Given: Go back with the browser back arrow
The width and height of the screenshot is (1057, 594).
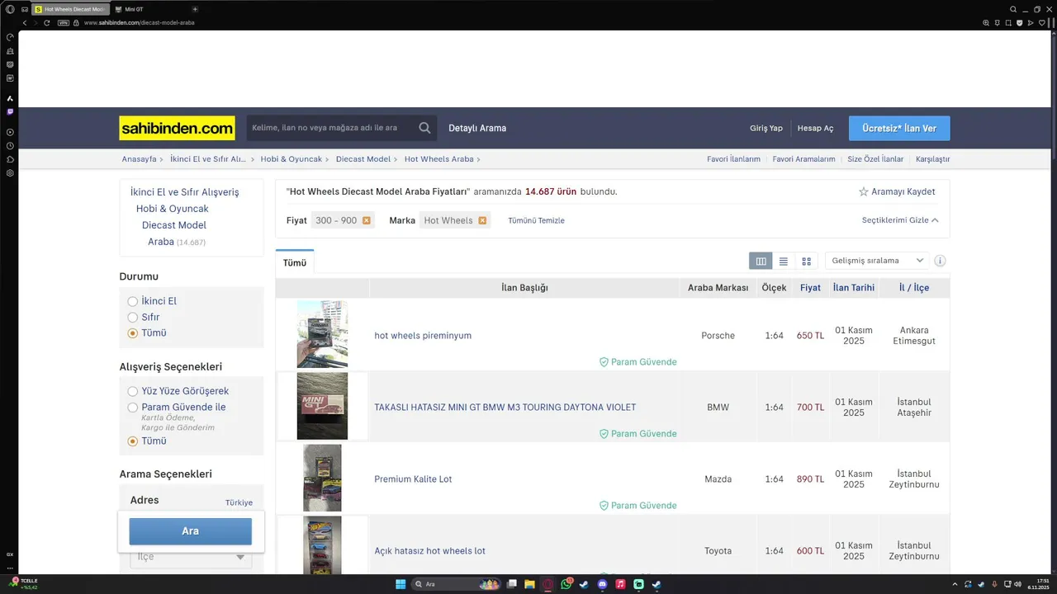Looking at the screenshot, I should tap(25, 22).
